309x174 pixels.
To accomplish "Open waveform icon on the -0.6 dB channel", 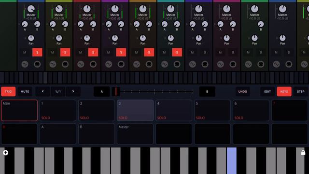I will pos(25,64).
